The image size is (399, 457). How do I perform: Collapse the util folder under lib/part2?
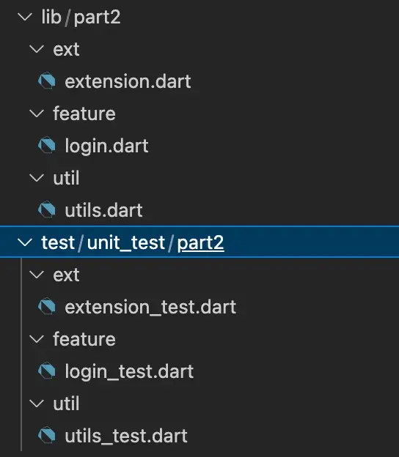[x=37, y=178]
